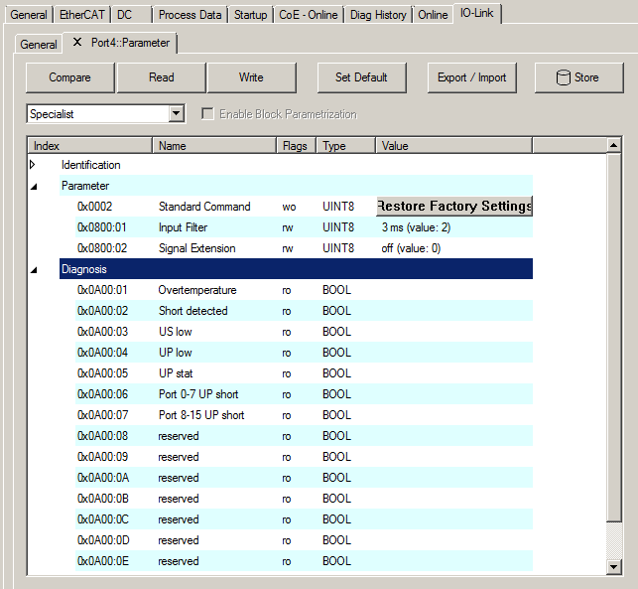Click the Type column header
The height and width of the screenshot is (589, 638).
pyautogui.click(x=346, y=146)
